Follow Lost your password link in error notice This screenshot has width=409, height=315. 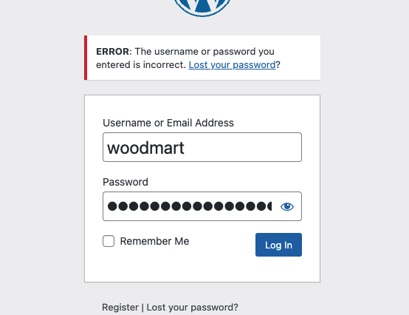pos(232,65)
